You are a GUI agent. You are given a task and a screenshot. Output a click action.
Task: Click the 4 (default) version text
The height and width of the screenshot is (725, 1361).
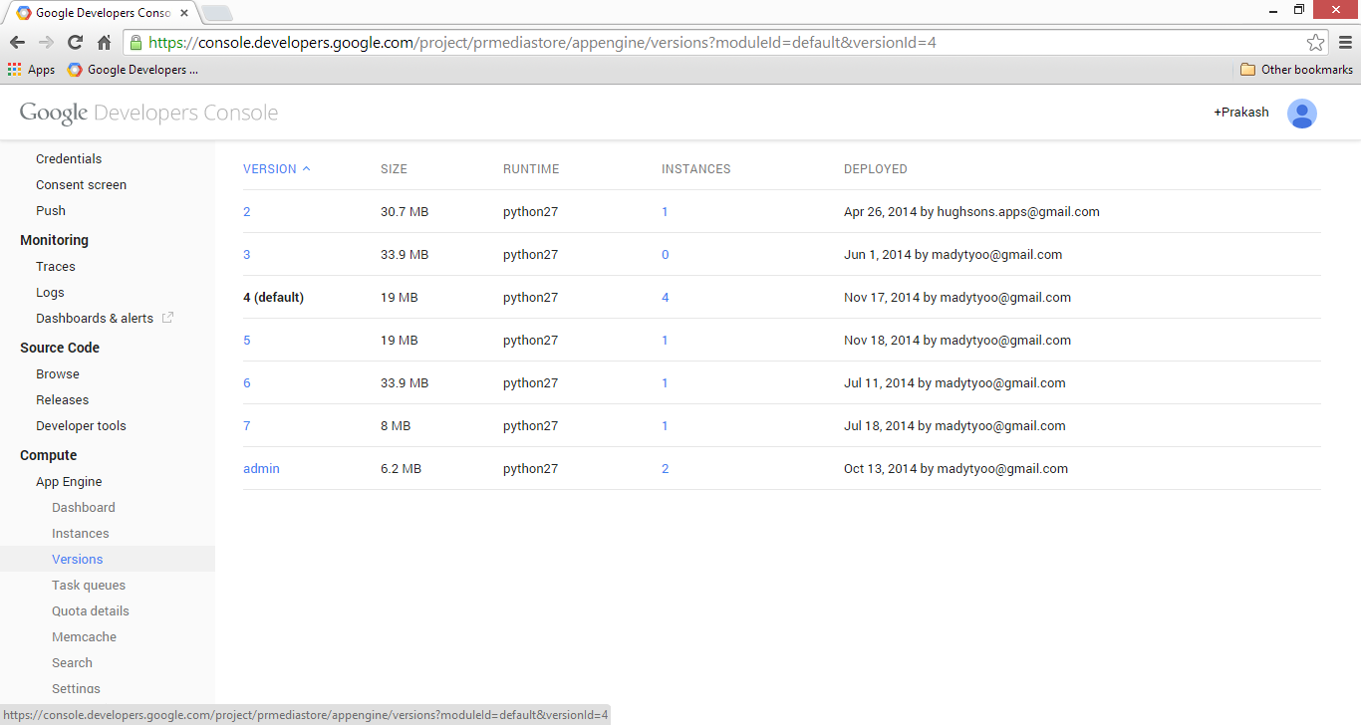click(273, 298)
